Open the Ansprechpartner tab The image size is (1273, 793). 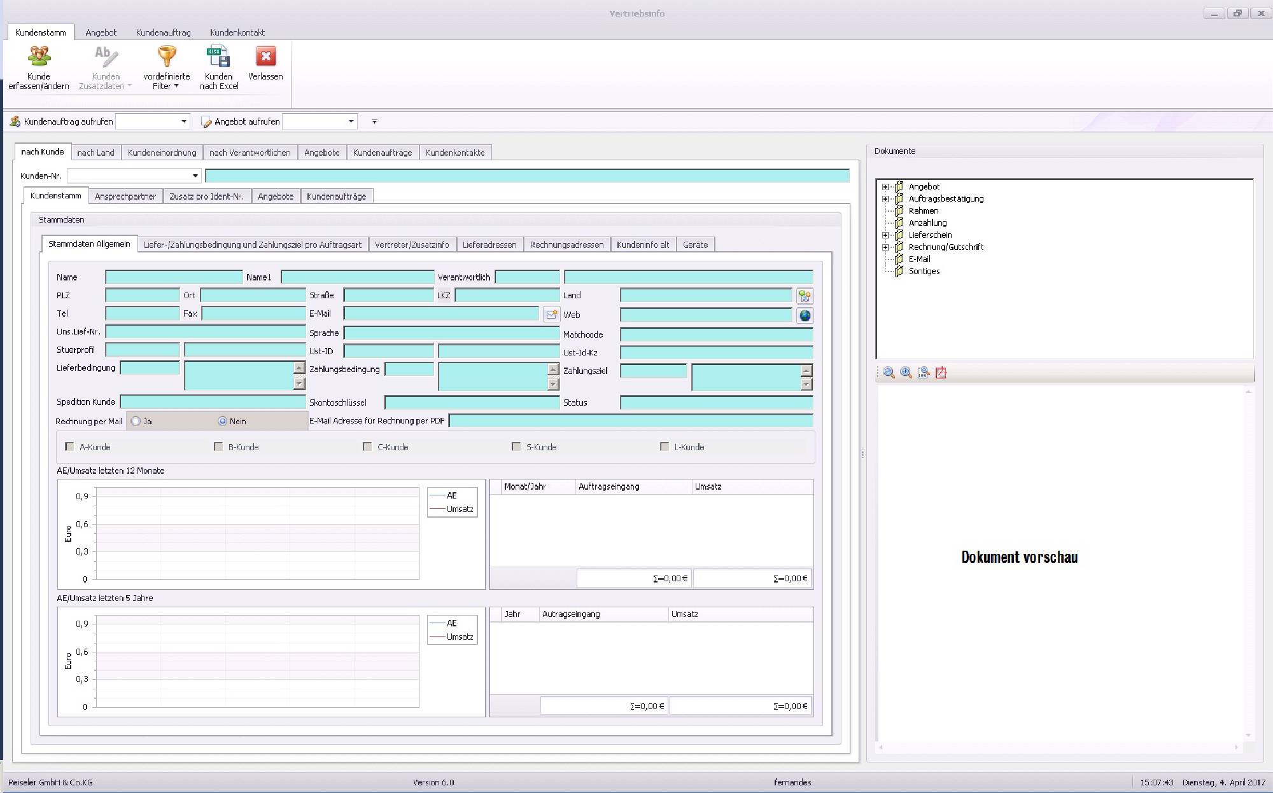pyautogui.click(x=125, y=197)
